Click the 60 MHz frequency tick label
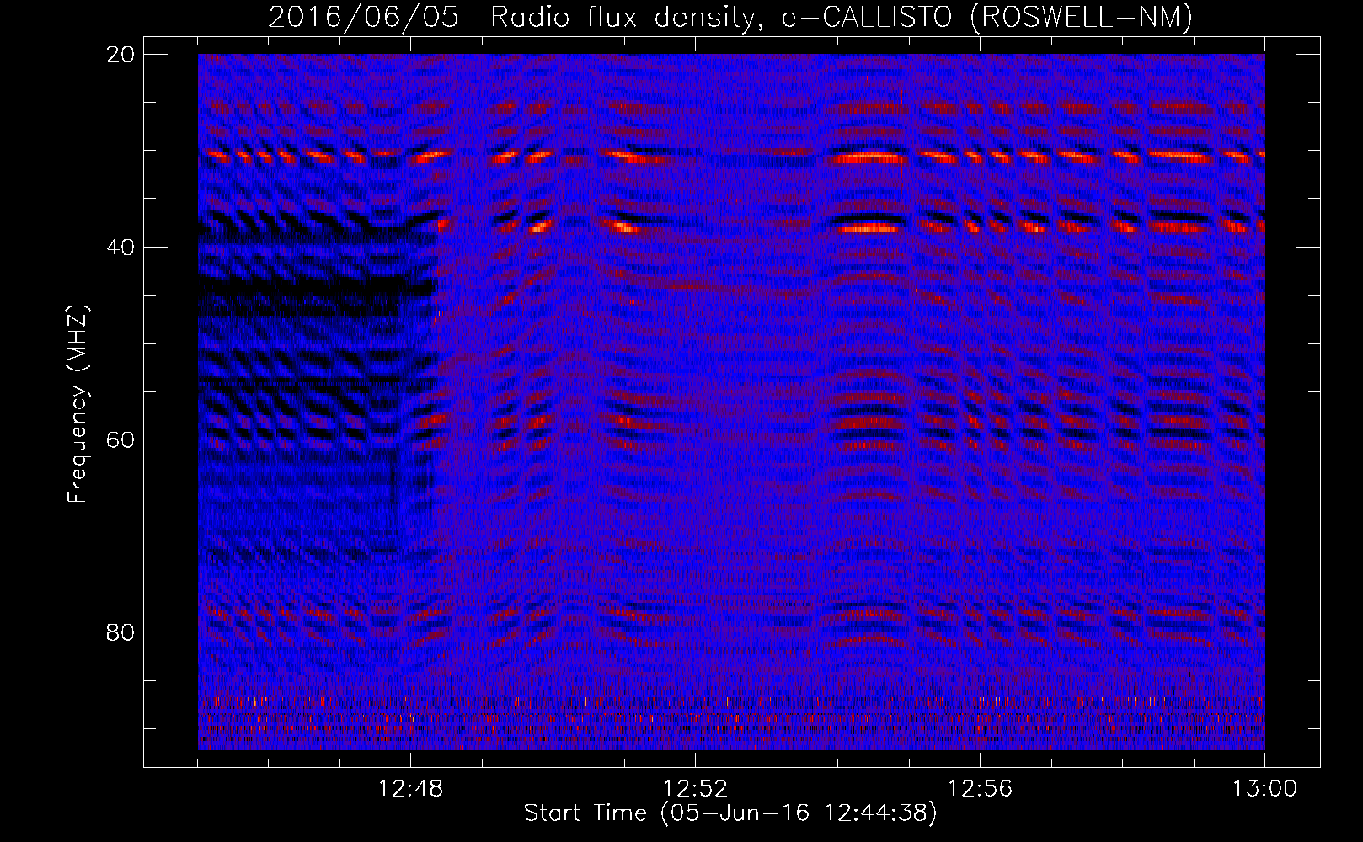This screenshot has height=842, width=1363. point(121,440)
